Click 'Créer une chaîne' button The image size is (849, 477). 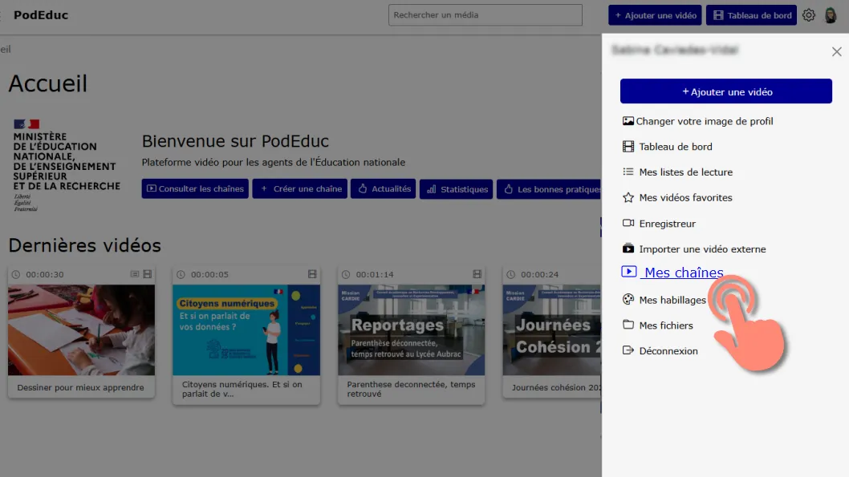tap(299, 188)
